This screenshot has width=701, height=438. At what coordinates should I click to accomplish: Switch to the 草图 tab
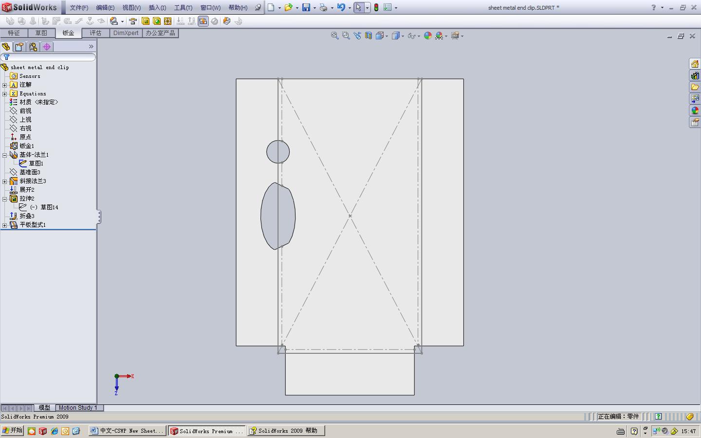point(41,33)
